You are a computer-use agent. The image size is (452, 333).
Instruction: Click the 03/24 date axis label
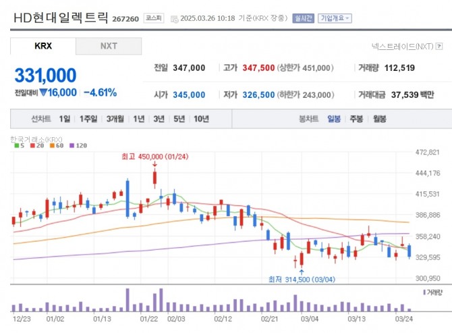(x=403, y=319)
